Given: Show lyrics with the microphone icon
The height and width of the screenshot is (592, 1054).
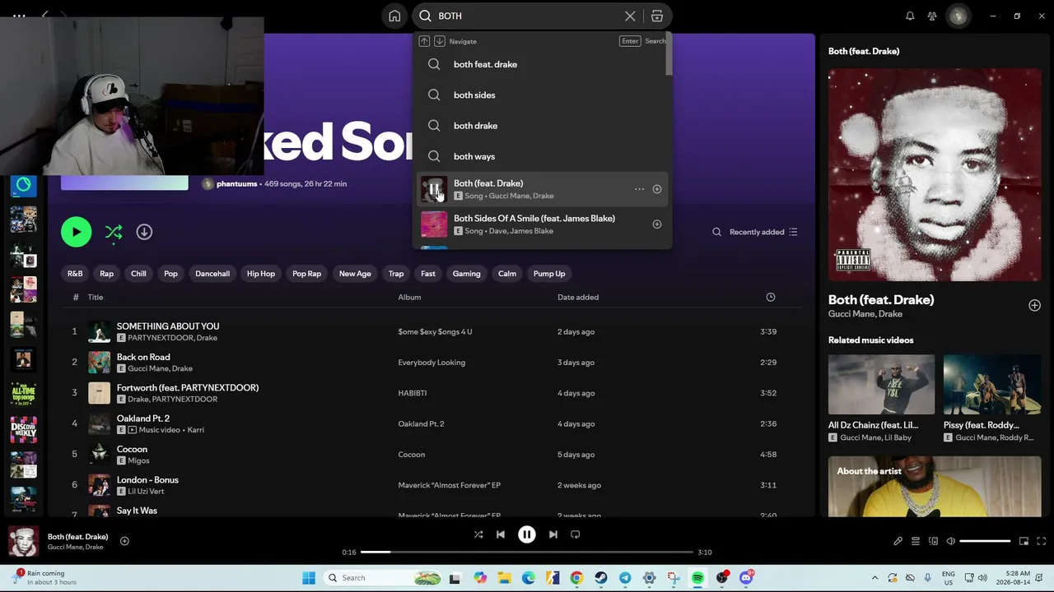Looking at the screenshot, I should [x=898, y=541].
